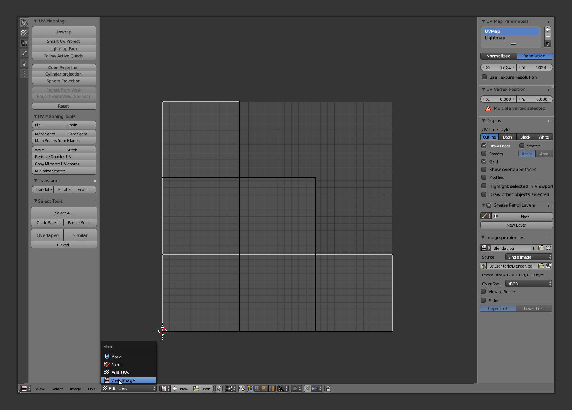
Task: Add a new UV map with plus icon
Action: (x=548, y=30)
